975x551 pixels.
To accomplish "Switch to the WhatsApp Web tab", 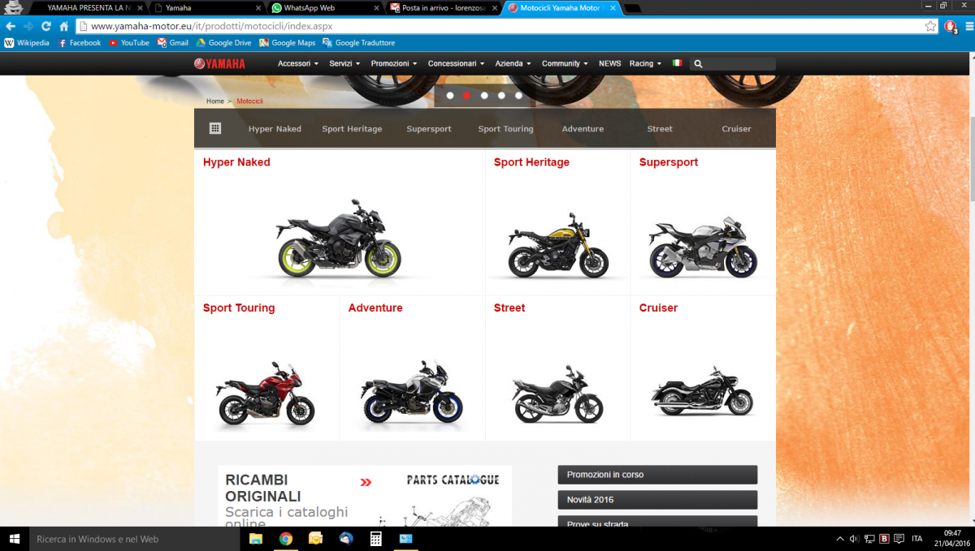I will point(323,8).
